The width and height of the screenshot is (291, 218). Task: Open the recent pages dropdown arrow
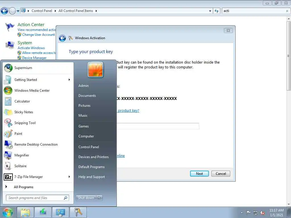(x=18, y=11)
